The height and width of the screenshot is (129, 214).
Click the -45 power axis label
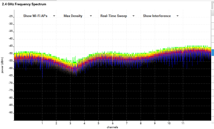tap(10, 46)
